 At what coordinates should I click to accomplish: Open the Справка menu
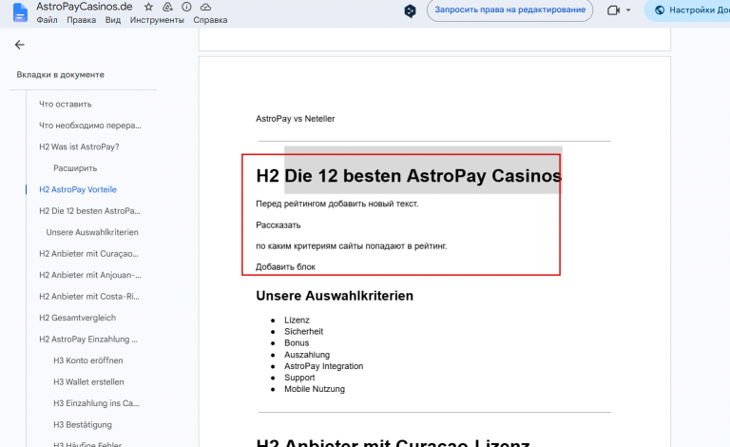coord(210,20)
